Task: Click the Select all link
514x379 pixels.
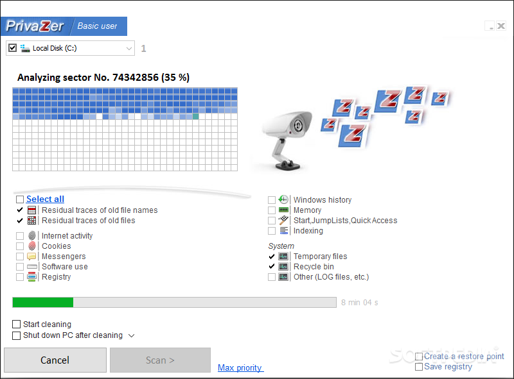Action: [45, 199]
